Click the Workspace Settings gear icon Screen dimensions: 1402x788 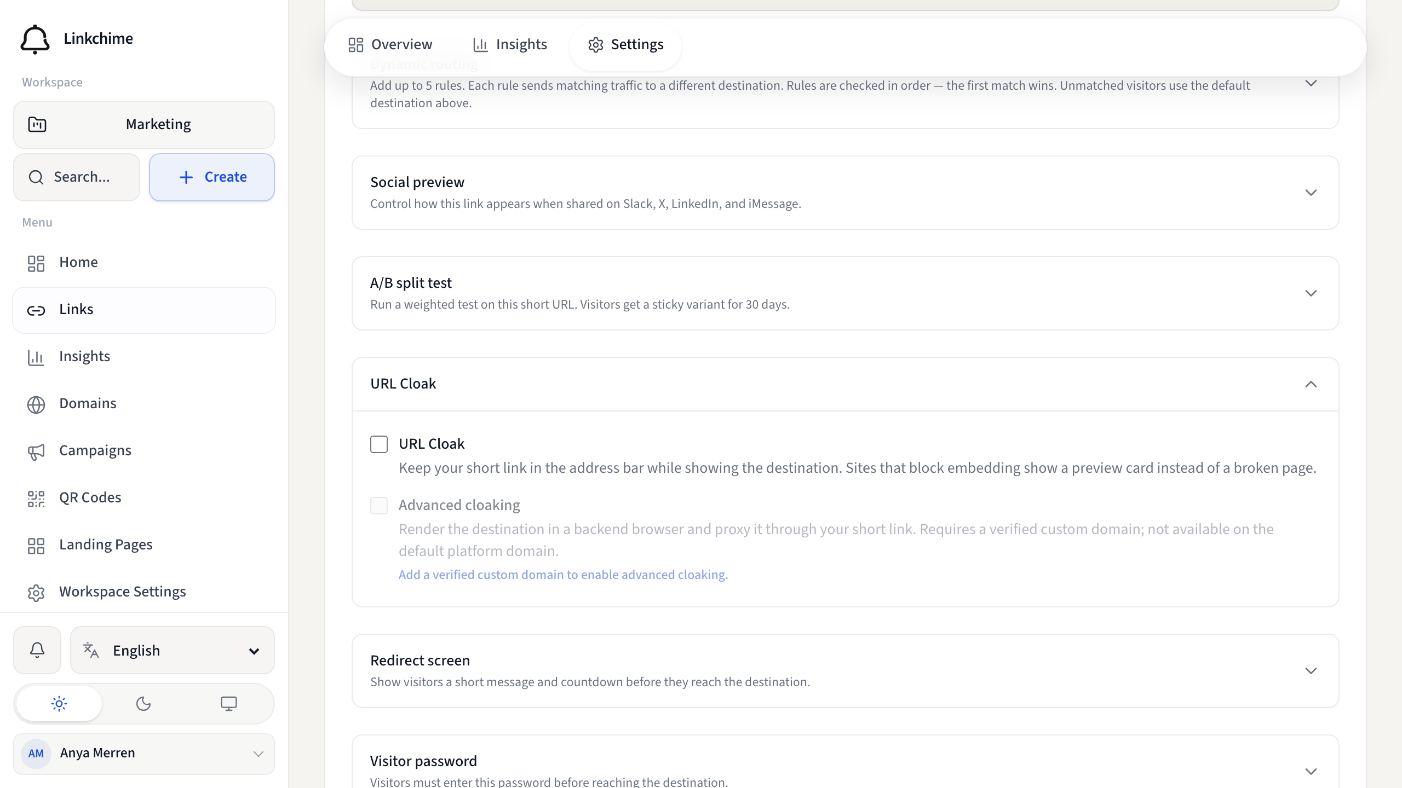(x=36, y=593)
